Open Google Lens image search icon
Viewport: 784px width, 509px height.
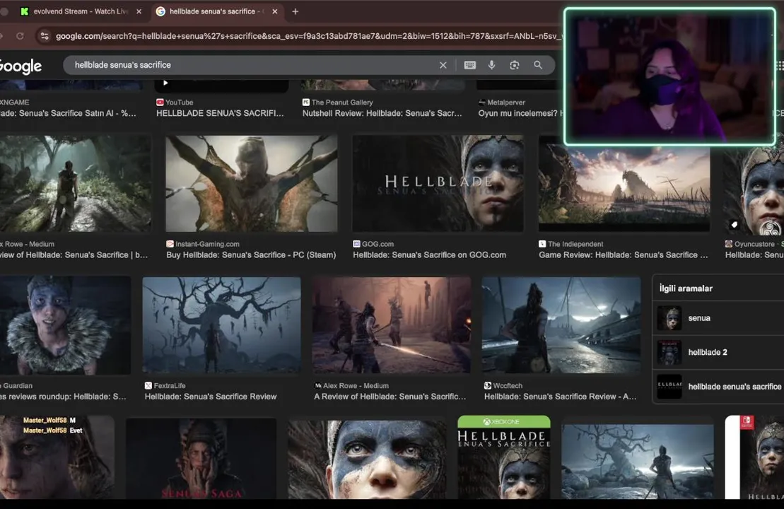click(514, 65)
